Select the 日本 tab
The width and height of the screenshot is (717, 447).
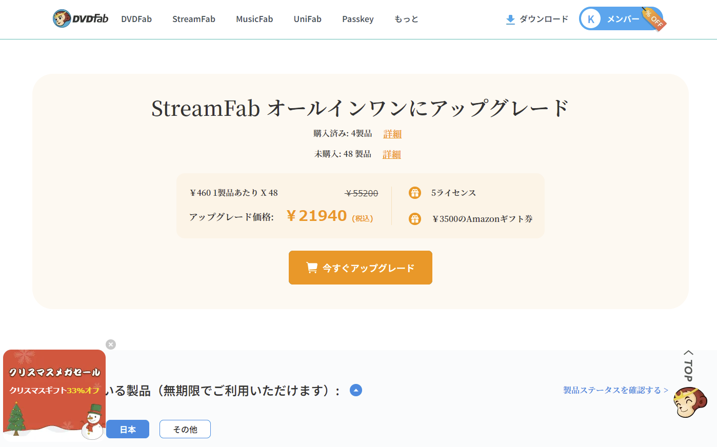(128, 429)
